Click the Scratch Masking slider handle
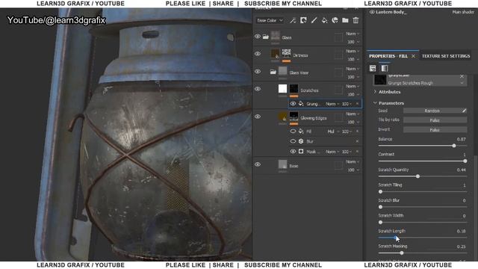 (x=402, y=253)
